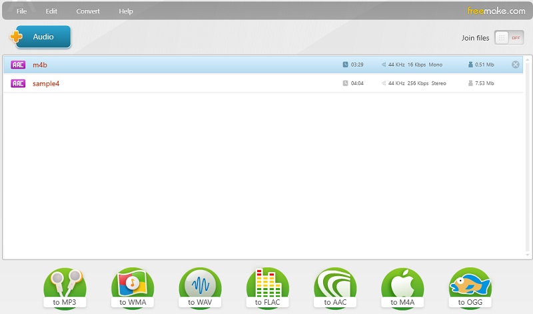The height and width of the screenshot is (314, 533).
Task: Click the clock icon next to 03:29
Action: coord(345,65)
